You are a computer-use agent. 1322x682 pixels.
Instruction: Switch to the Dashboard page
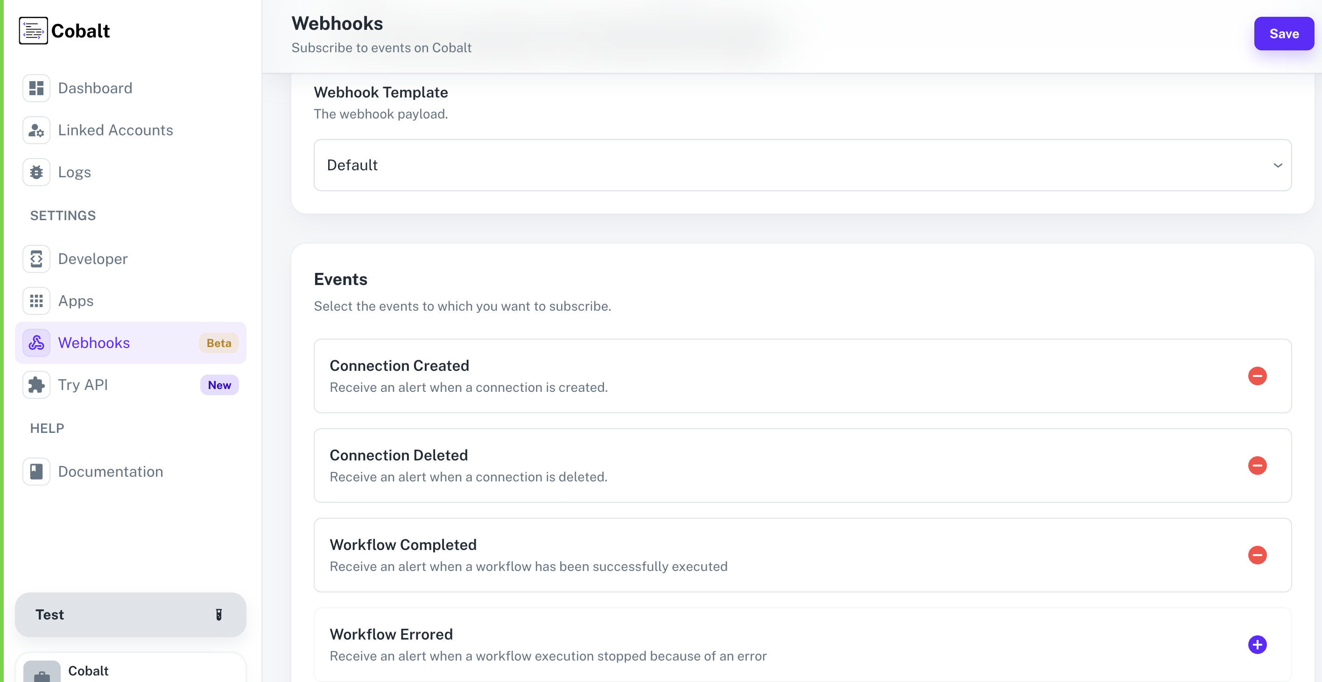pyautogui.click(x=95, y=88)
